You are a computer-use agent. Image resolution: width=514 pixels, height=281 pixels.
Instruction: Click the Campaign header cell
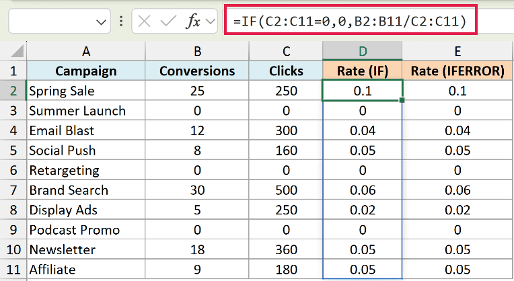pyautogui.click(x=86, y=71)
